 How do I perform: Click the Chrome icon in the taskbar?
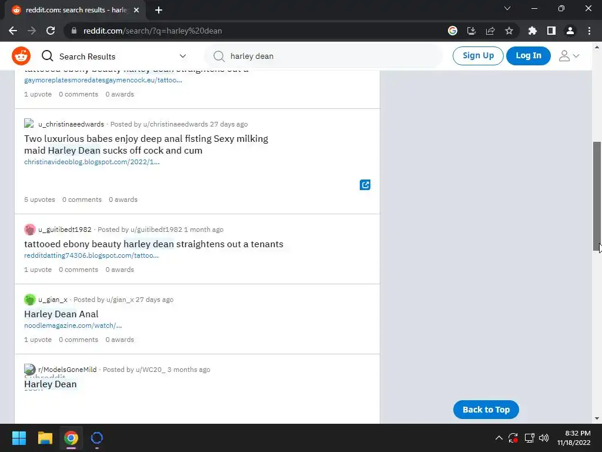point(71,438)
